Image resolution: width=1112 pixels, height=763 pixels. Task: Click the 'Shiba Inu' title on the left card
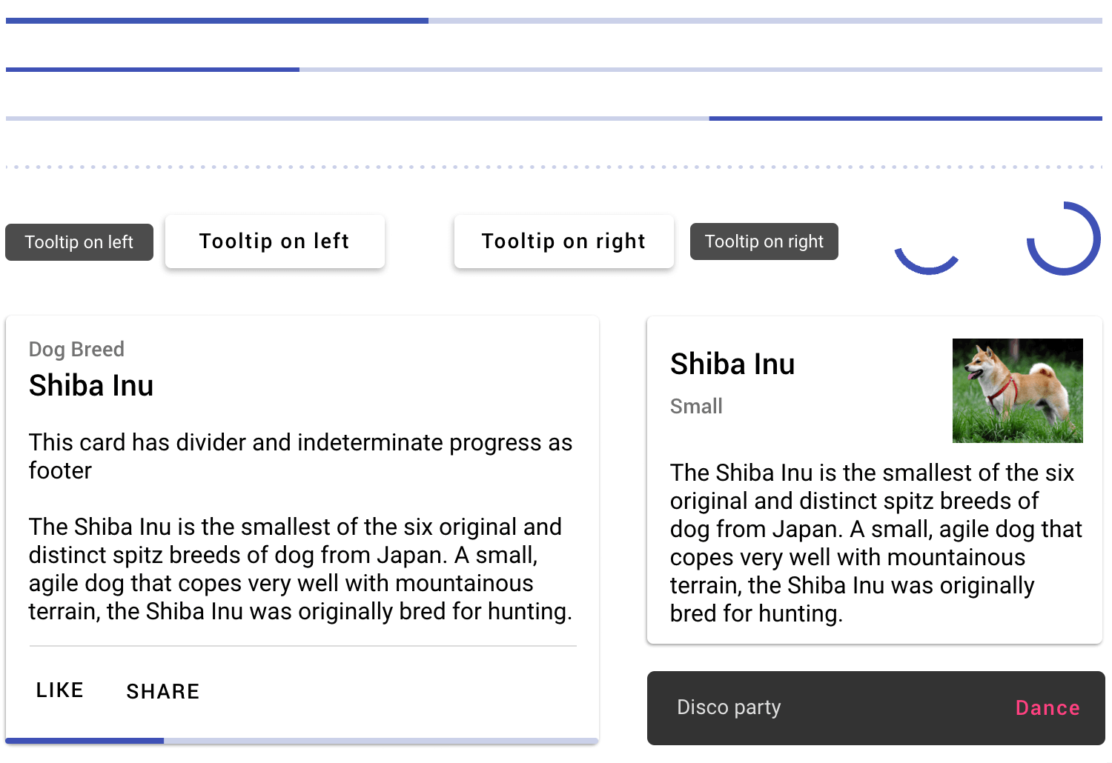(x=91, y=385)
